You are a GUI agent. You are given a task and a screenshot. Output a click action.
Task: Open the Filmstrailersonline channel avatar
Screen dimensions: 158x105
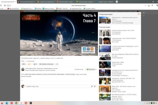pos(23,69)
